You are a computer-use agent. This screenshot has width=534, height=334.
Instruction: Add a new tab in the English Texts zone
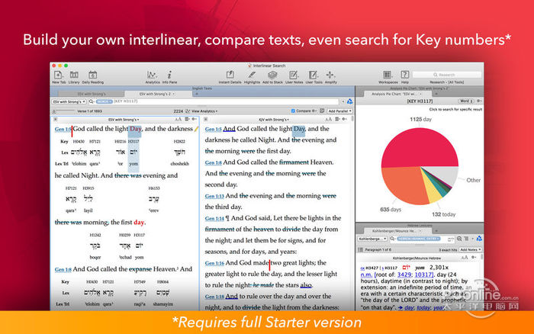coord(197,94)
